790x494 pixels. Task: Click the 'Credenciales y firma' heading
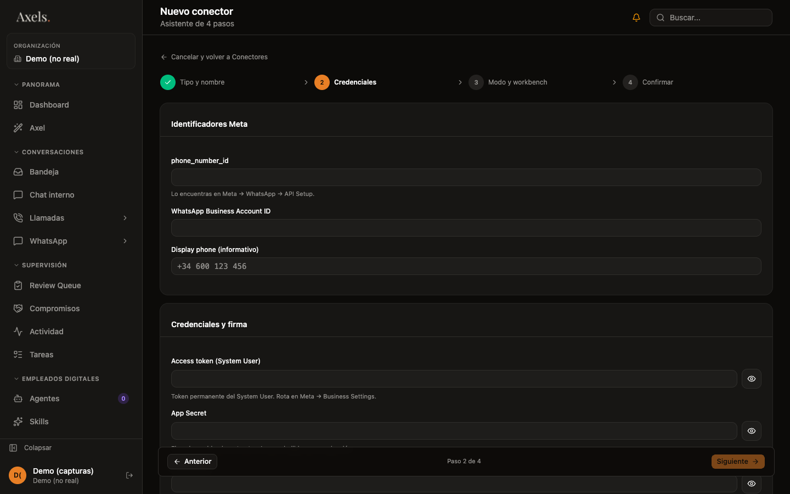pyautogui.click(x=209, y=324)
